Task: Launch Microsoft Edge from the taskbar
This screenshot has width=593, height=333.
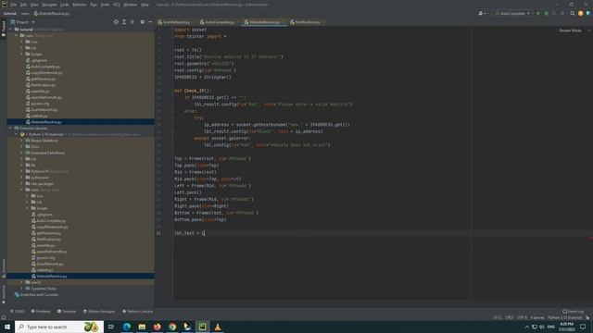Action: click(x=127, y=327)
